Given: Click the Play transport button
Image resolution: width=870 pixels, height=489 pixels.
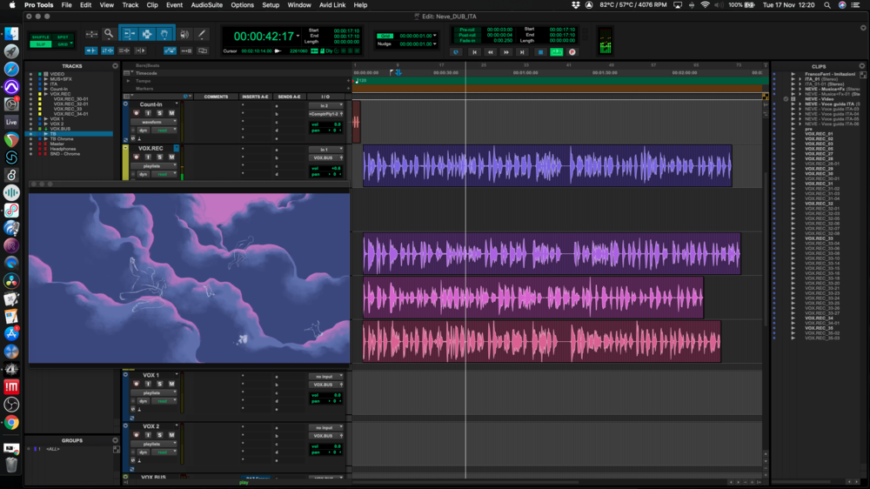Looking at the screenshot, I should (557, 52).
